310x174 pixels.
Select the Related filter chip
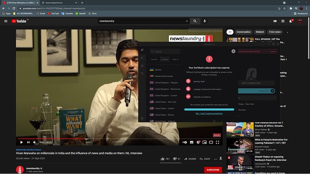tap(260, 32)
